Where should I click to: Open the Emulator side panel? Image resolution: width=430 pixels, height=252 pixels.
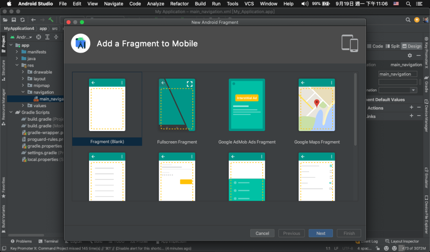click(426, 177)
